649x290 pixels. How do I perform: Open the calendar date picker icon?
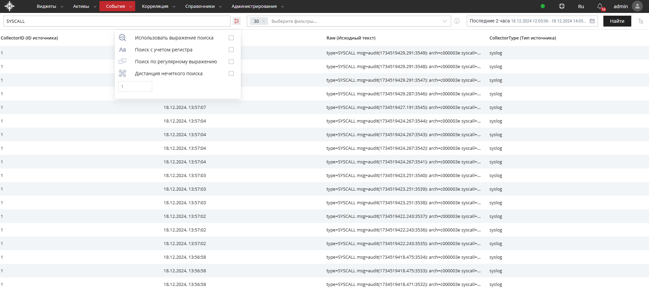click(592, 21)
